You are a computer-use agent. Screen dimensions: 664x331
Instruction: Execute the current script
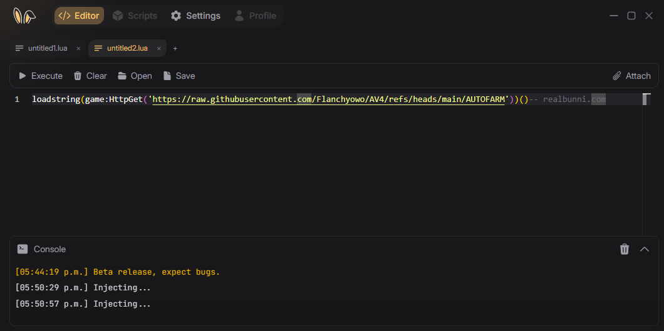click(41, 76)
